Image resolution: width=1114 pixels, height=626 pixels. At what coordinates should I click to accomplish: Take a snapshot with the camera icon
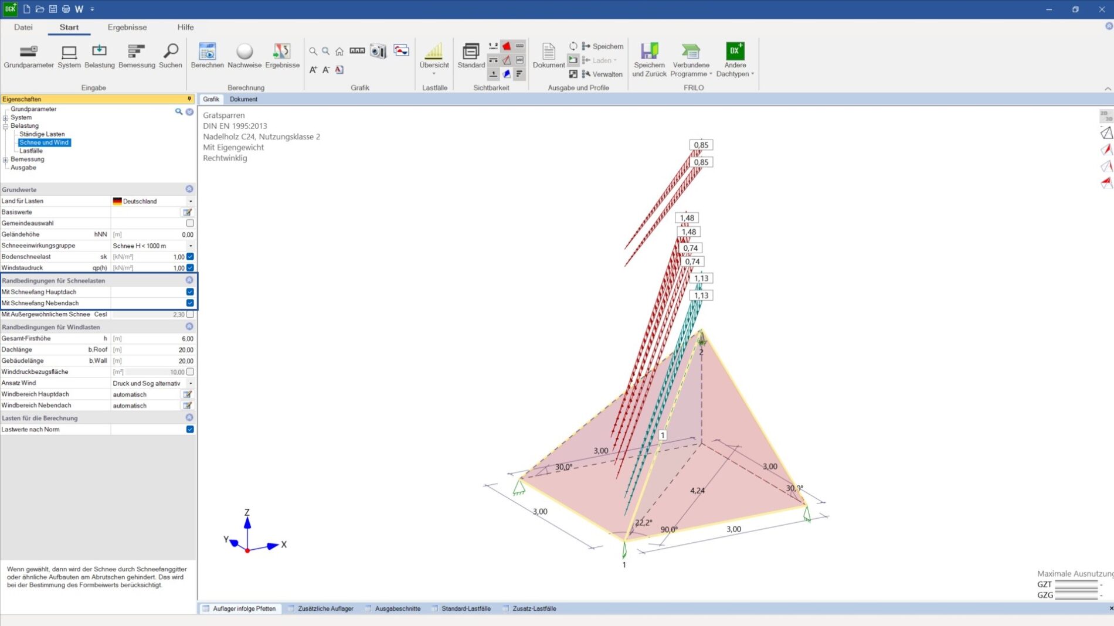coord(378,51)
